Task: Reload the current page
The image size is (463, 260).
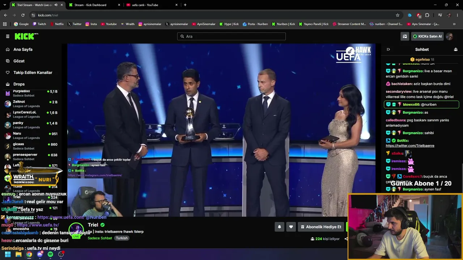Action: (x=23, y=15)
